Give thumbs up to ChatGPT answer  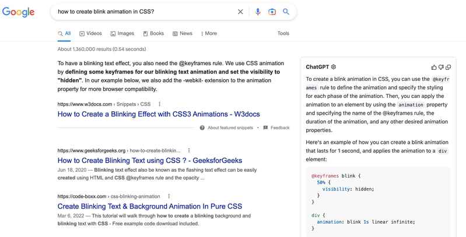pos(434,68)
